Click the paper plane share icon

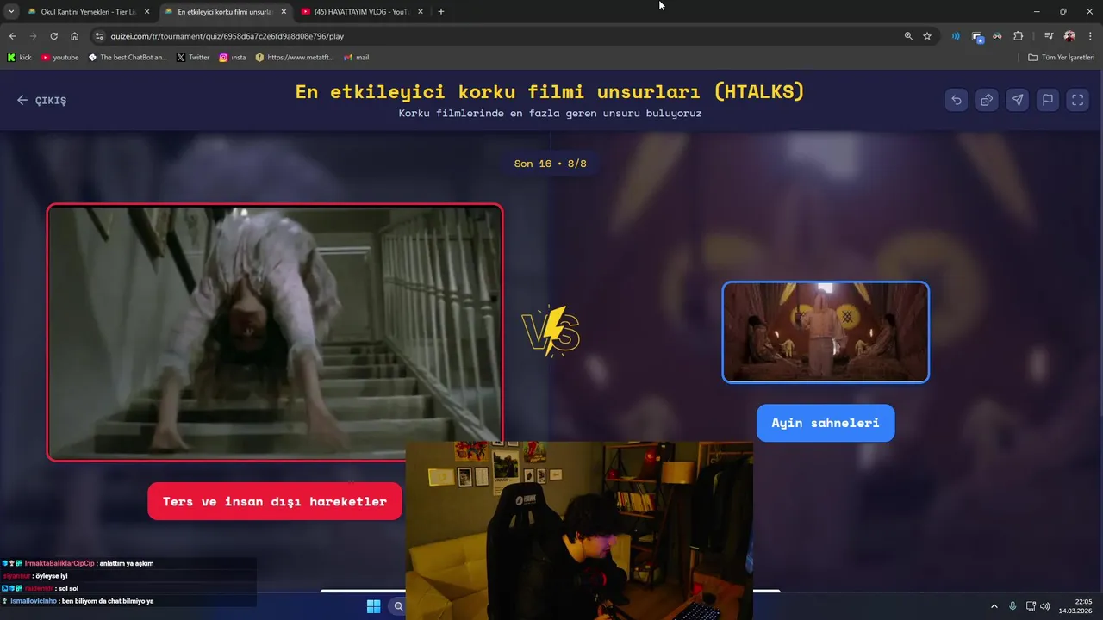[1017, 100]
